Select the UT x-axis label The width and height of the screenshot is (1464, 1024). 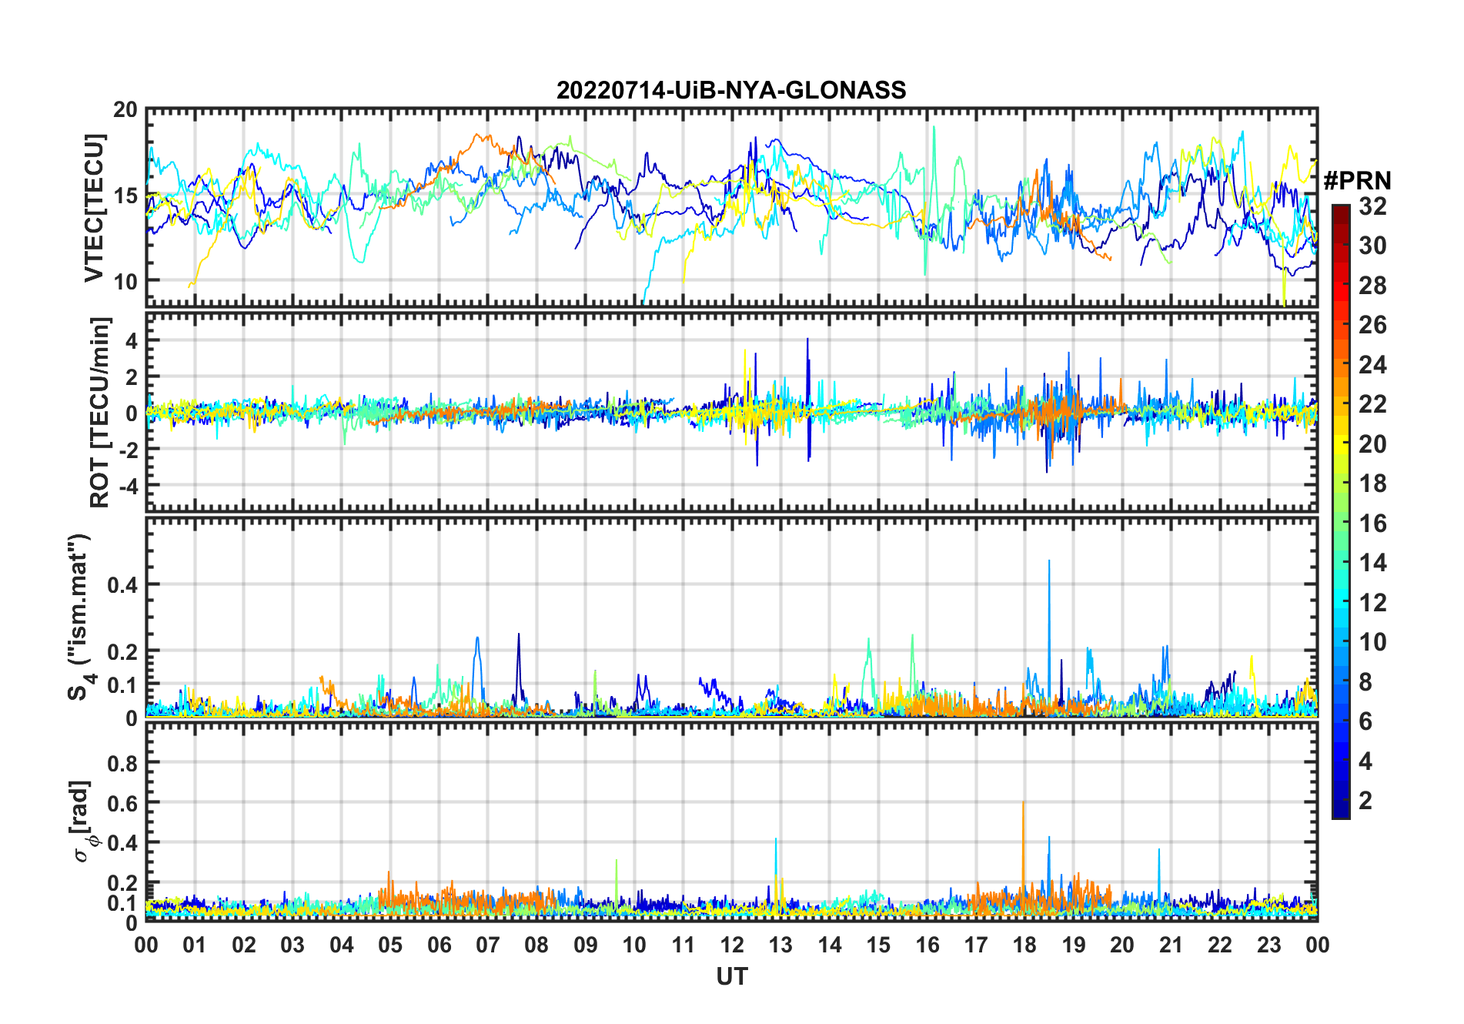[x=731, y=977]
